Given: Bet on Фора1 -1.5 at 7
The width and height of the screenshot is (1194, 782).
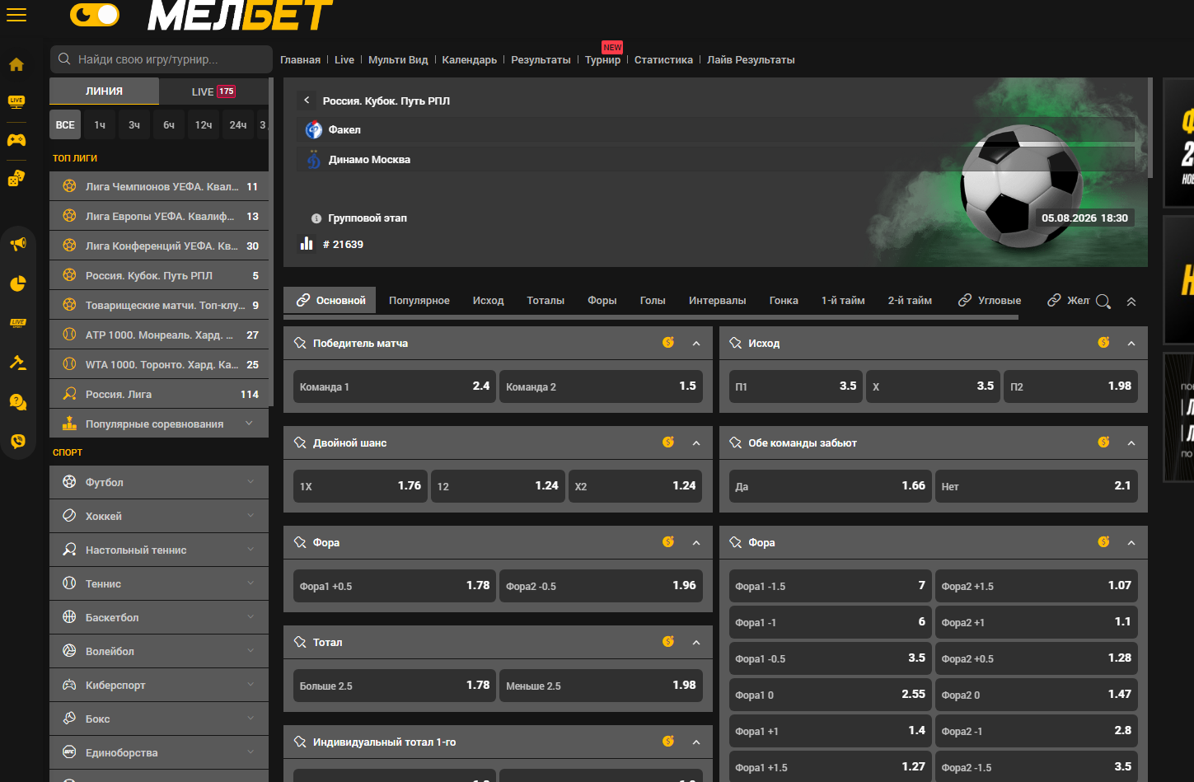Looking at the screenshot, I should coord(831,586).
